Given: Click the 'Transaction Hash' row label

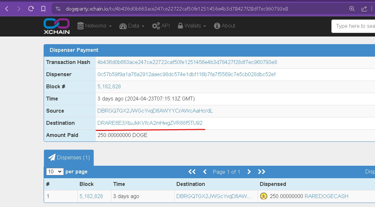Looking at the screenshot, I should pos(68,62).
